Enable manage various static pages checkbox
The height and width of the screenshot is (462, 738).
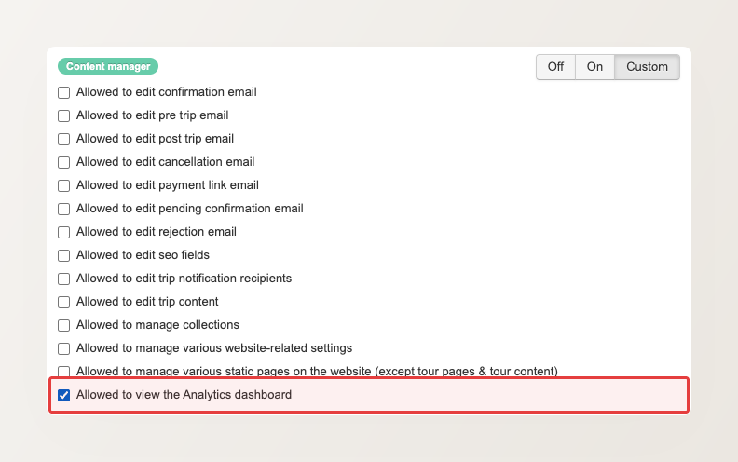click(x=64, y=372)
